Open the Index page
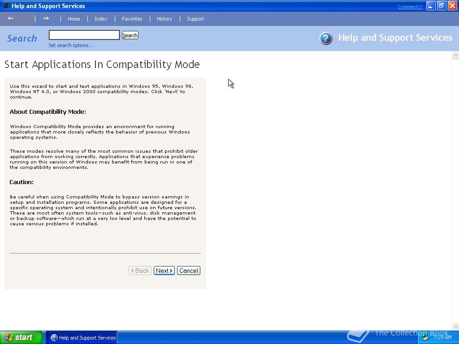459x344 pixels. click(x=101, y=19)
